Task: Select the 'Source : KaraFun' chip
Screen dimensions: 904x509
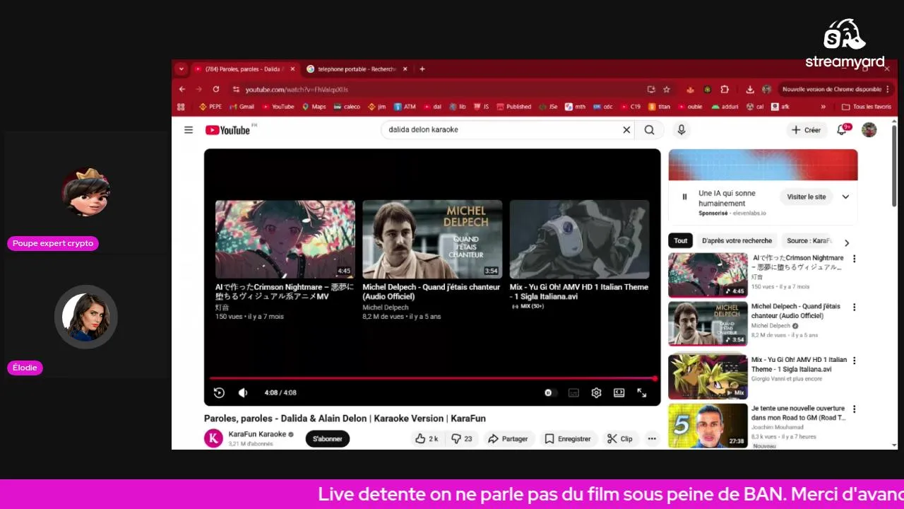Action: click(809, 241)
